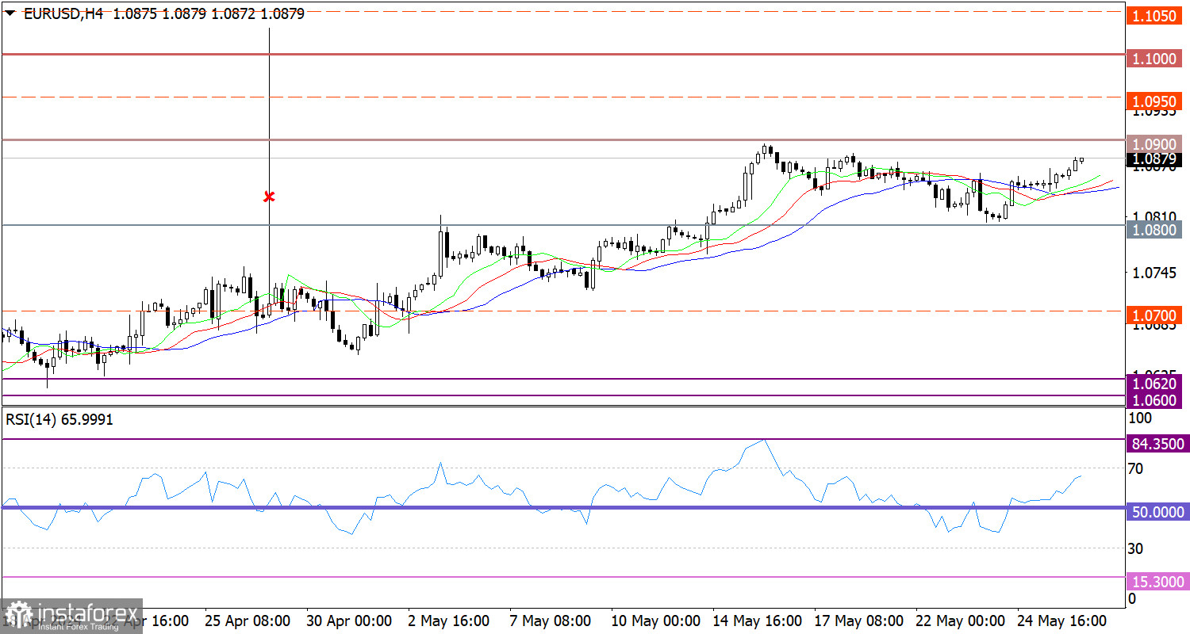Click the 1.0745 price scale tick
This screenshot has height=634, width=1190.
tap(1153, 273)
